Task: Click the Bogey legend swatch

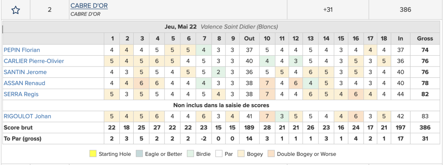Action: [x=241, y=154]
